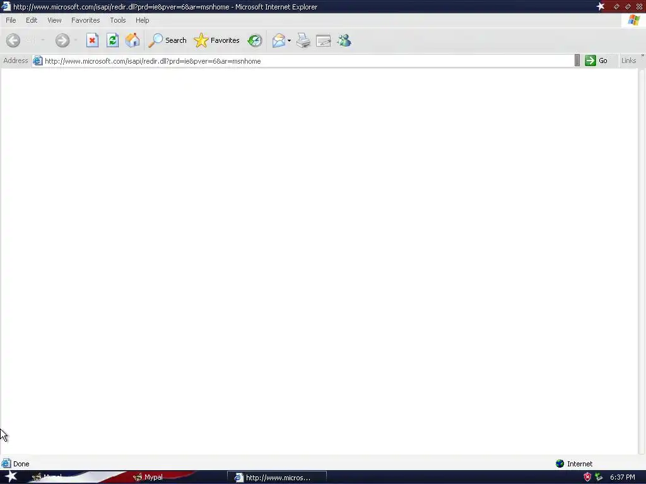The width and height of the screenshot is (646, 484).
Task: Expand the Mail button dropdown arrow
Action: coord(289,40)
